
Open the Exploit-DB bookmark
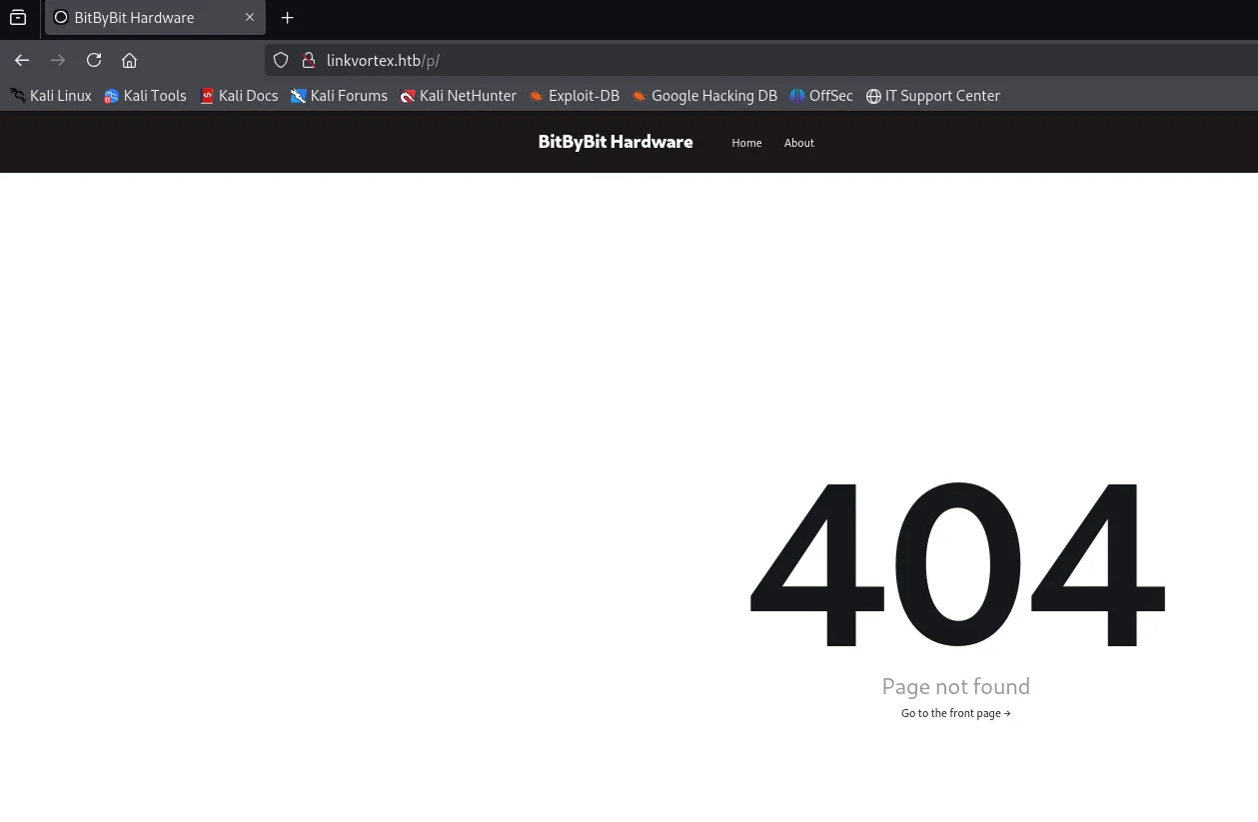(x=575, y=96)
